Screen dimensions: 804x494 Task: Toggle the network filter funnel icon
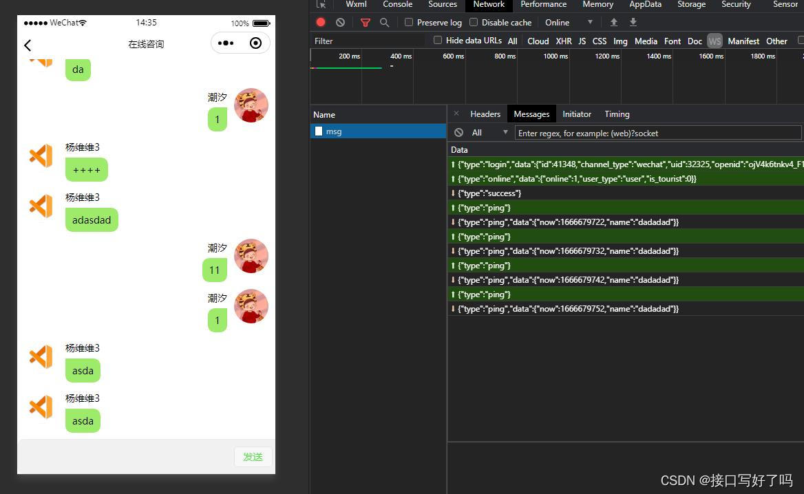(365, 23)
